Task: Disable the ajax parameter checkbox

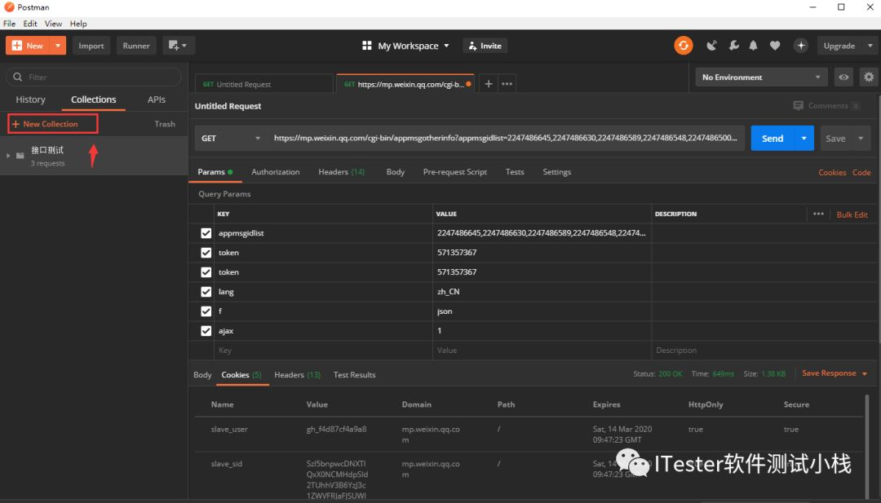Action: [x=206, y=331]
